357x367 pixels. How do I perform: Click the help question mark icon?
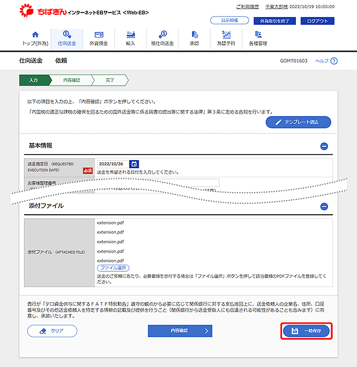[334, 61]
